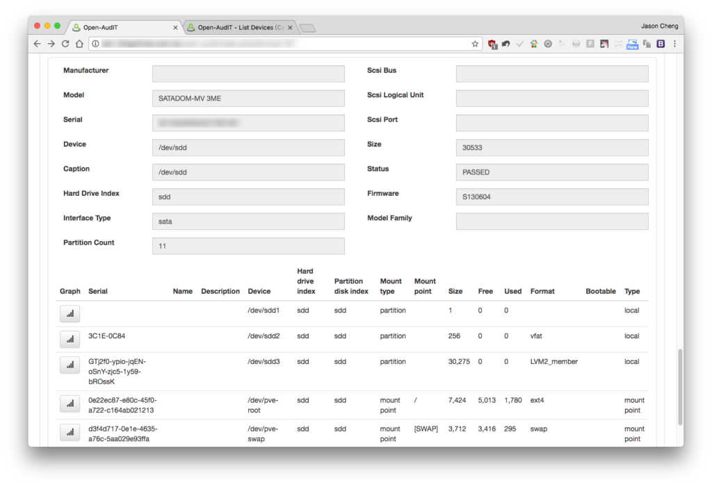
Task: Click the Model field showing SATADOM-MV 3ME
Action: click(x=248, y=99)
